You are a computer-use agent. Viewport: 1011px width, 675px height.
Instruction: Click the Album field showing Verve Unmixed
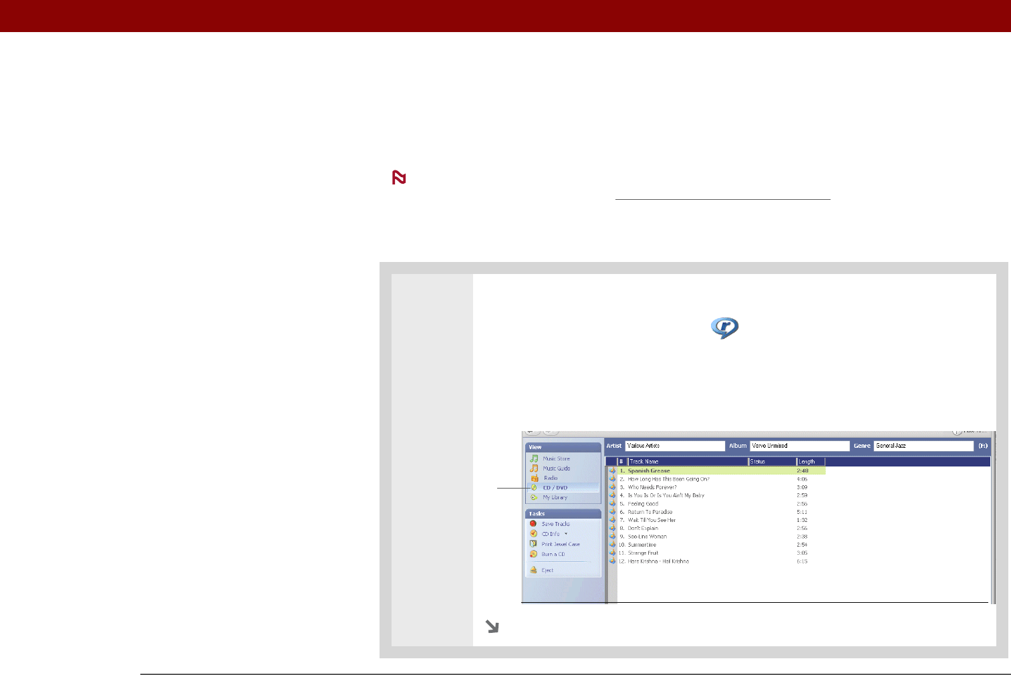[x=800, y=446]
